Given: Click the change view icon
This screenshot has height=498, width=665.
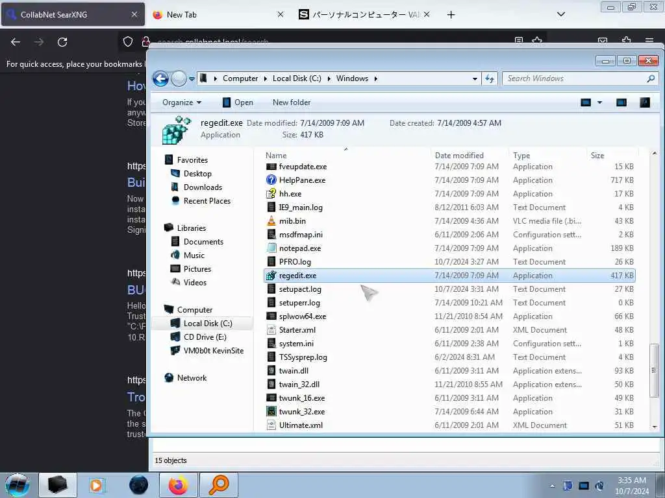Looking at the screenshot, I should click(x=586, y=102).
